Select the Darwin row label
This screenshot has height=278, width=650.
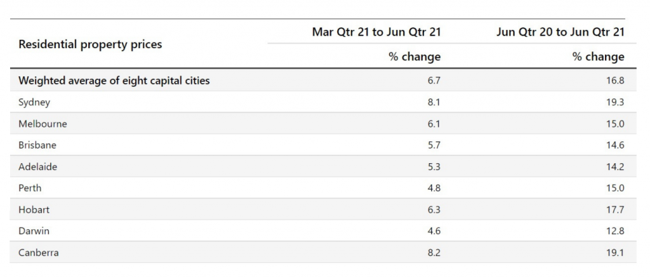[34, 231]
